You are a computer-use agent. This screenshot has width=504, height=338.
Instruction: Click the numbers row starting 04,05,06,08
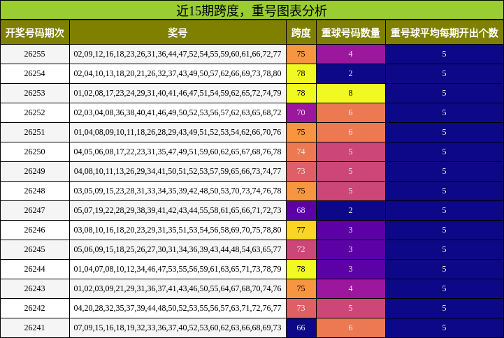coord(178,152)
